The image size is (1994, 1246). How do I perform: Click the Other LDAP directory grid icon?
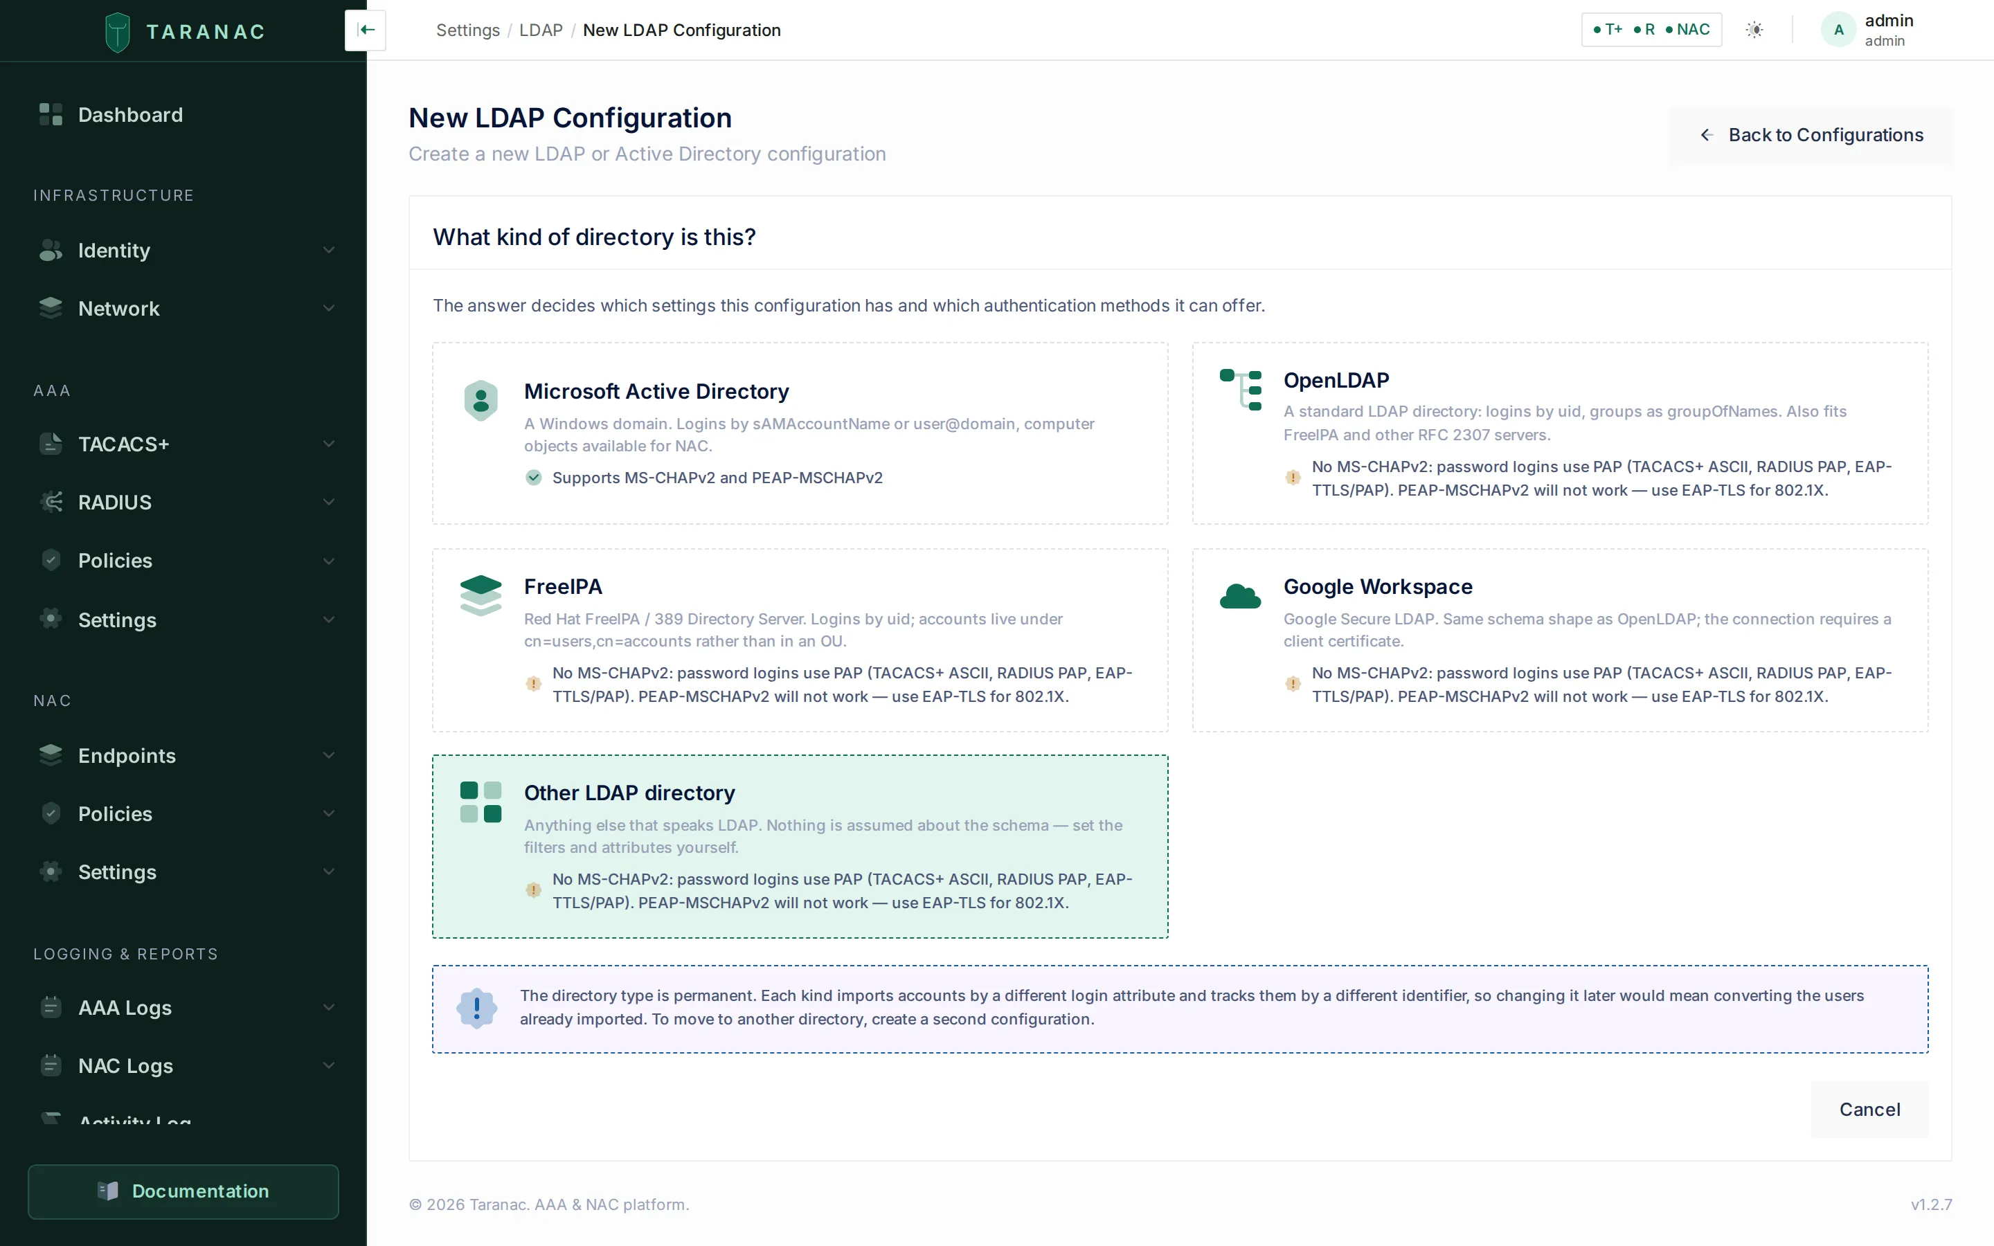[x=481, y=802]
